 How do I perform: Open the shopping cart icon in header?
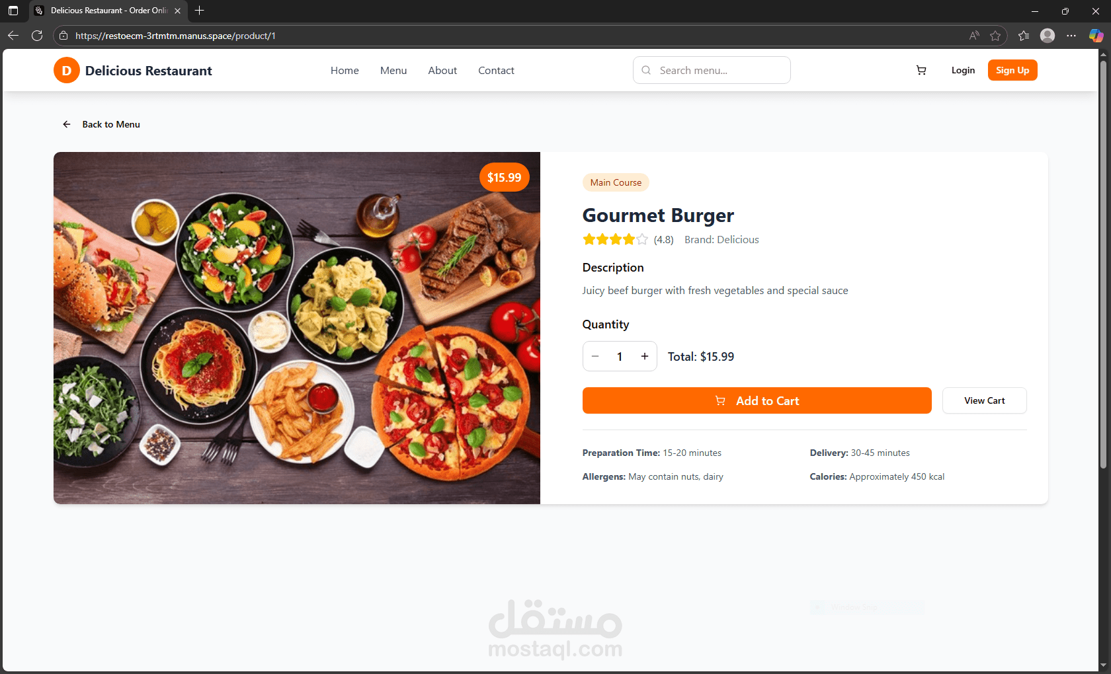[921, 70]
